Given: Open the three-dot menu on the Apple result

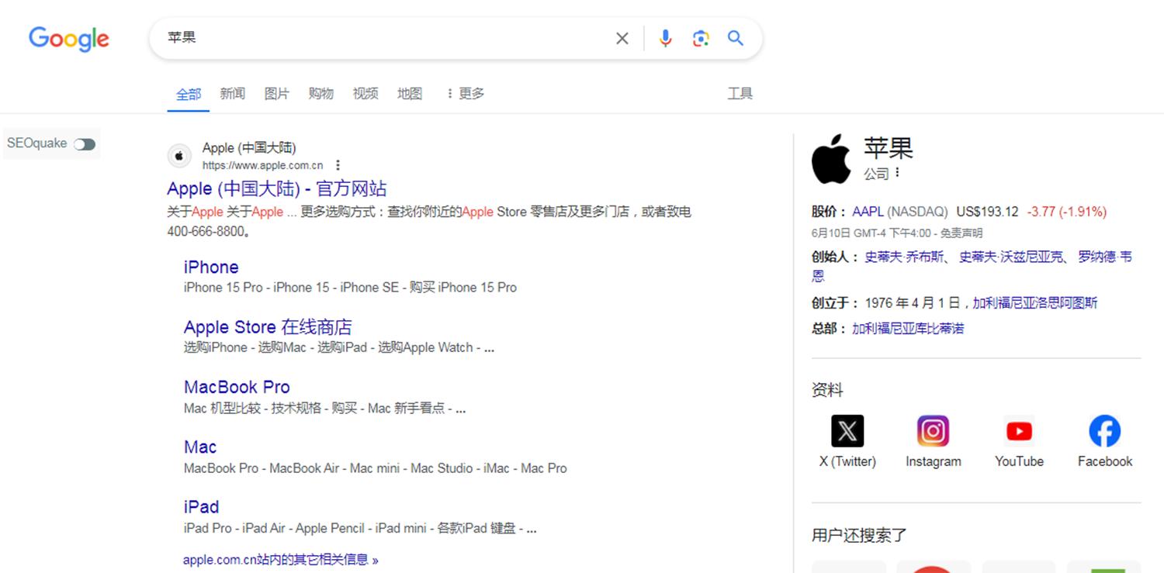Looking at the screenshot, I should pyautogui.click(x=338, y=164).
